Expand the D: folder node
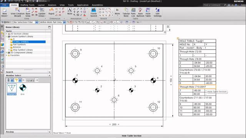This screenshot has height=138, width=246. 9,39
